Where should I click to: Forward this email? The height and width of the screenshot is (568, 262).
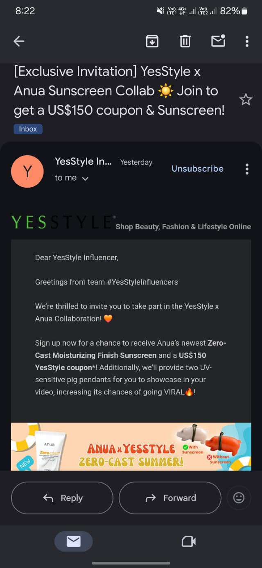point(170,498)
